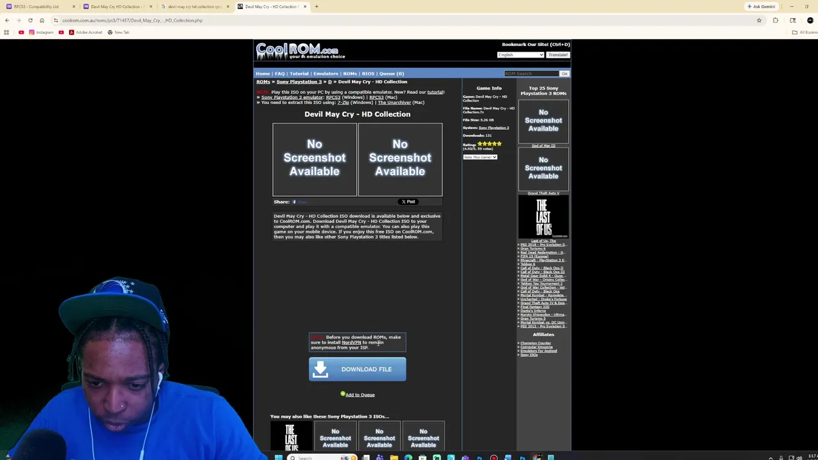The width and height of the screenshot is (818, 460).
Task: Open the English language dropdown
Action: click(520, 55)
